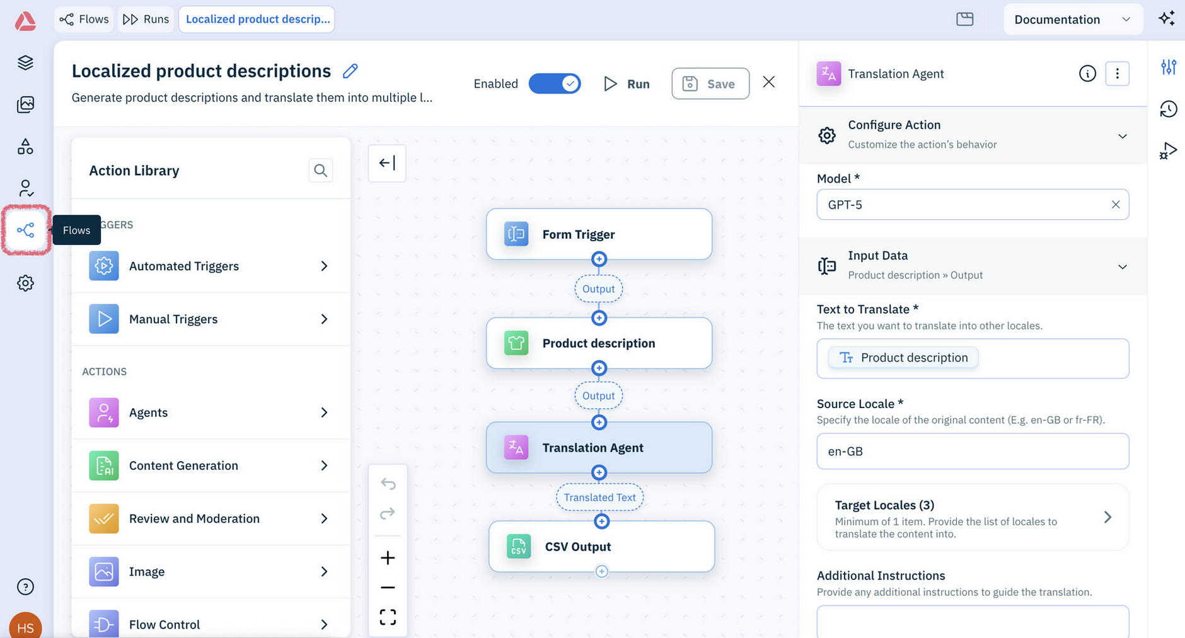Open the shapes icon in left sidebar
The width and height of the screenshot is (1185, 638).
(25, 146)
